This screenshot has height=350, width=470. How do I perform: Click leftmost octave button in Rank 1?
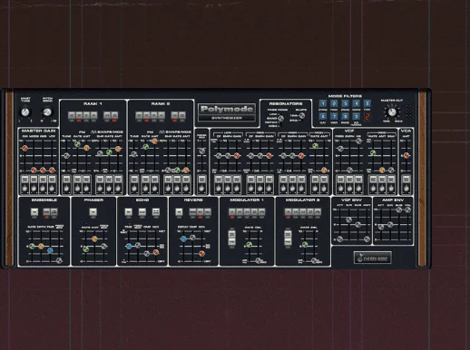coord(72,115)
